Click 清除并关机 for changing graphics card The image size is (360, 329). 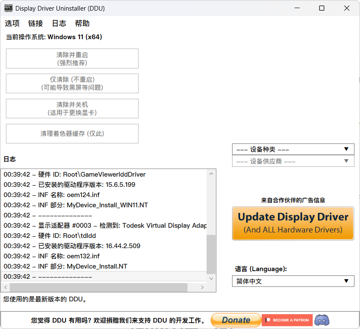point(72,109)
